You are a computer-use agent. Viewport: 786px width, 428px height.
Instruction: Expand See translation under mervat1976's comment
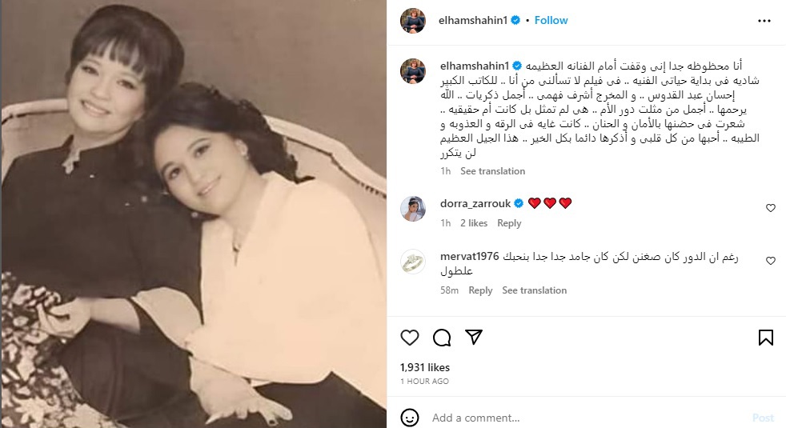(535, 290)
